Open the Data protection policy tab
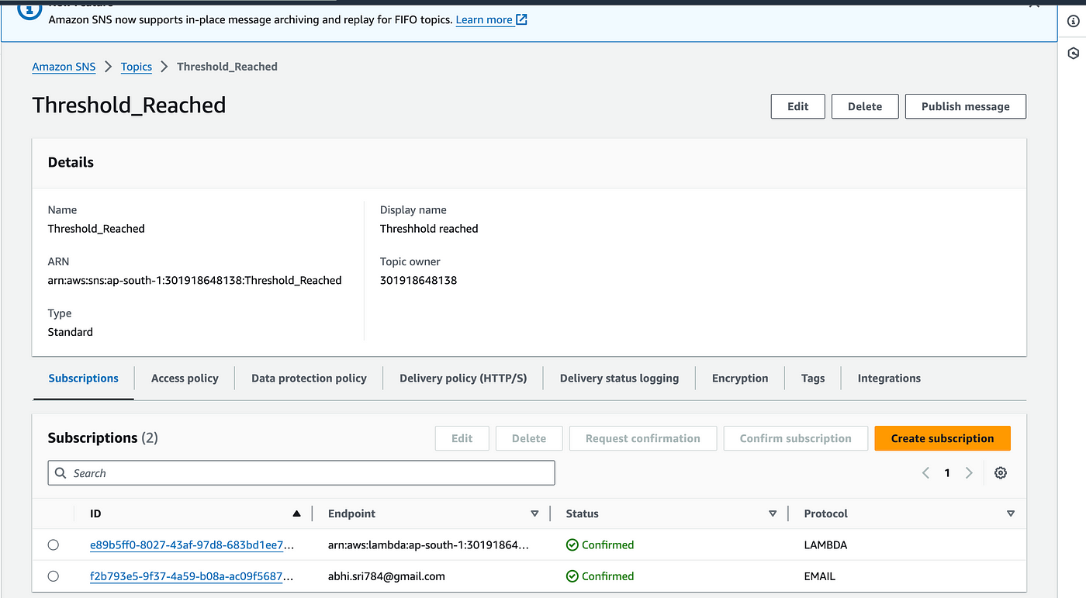1086x598 pixels. pyautogui.click(x=309, y=379)
